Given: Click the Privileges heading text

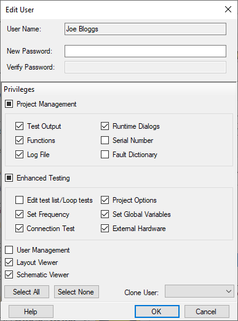Looking at the screenshot, I should click(19, 89).
